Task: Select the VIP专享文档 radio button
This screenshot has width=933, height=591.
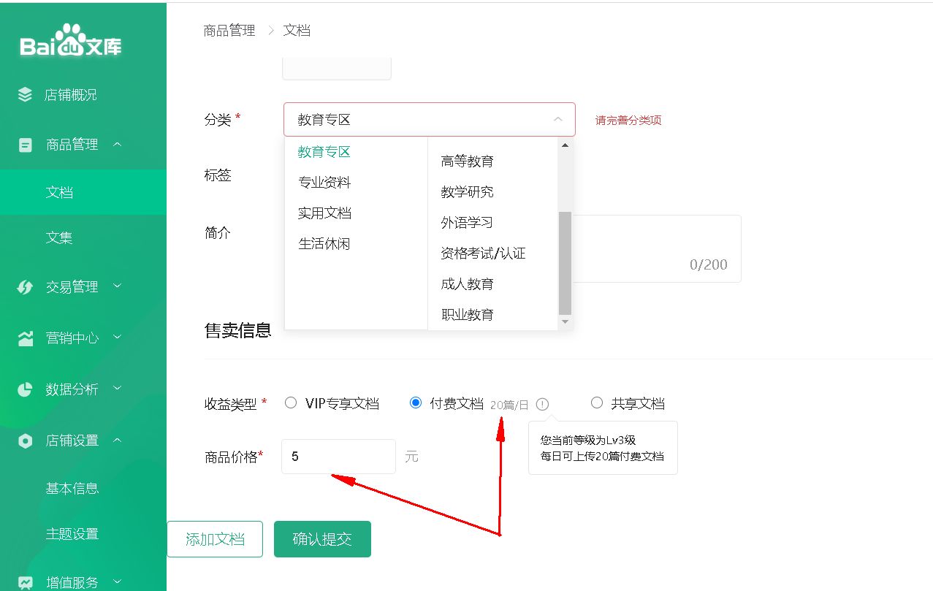Action: point(291,403)
